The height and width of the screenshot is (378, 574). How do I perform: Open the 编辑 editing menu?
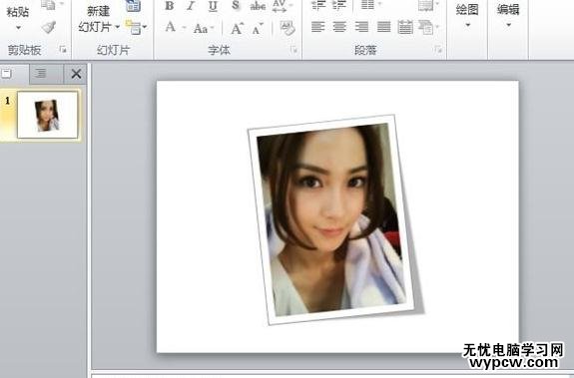(508, 15)
